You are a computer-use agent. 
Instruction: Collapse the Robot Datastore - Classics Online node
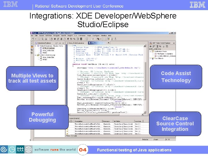tap(36, 46)
